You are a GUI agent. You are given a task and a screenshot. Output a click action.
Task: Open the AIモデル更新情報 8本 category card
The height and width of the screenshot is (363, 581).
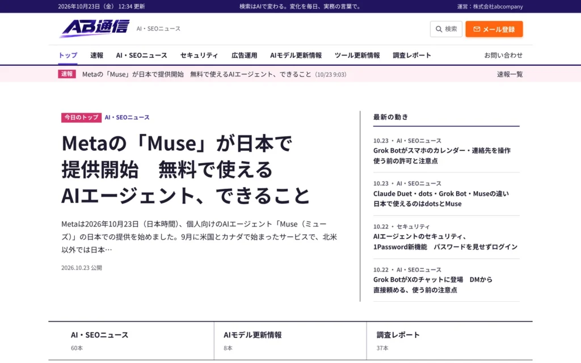pyautogui.click(x=290, y=340)
